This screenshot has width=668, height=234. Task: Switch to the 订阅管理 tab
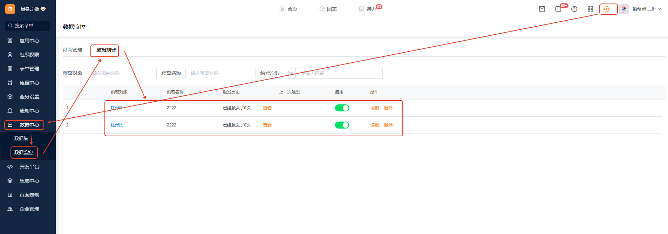click(x=73, y=50)
